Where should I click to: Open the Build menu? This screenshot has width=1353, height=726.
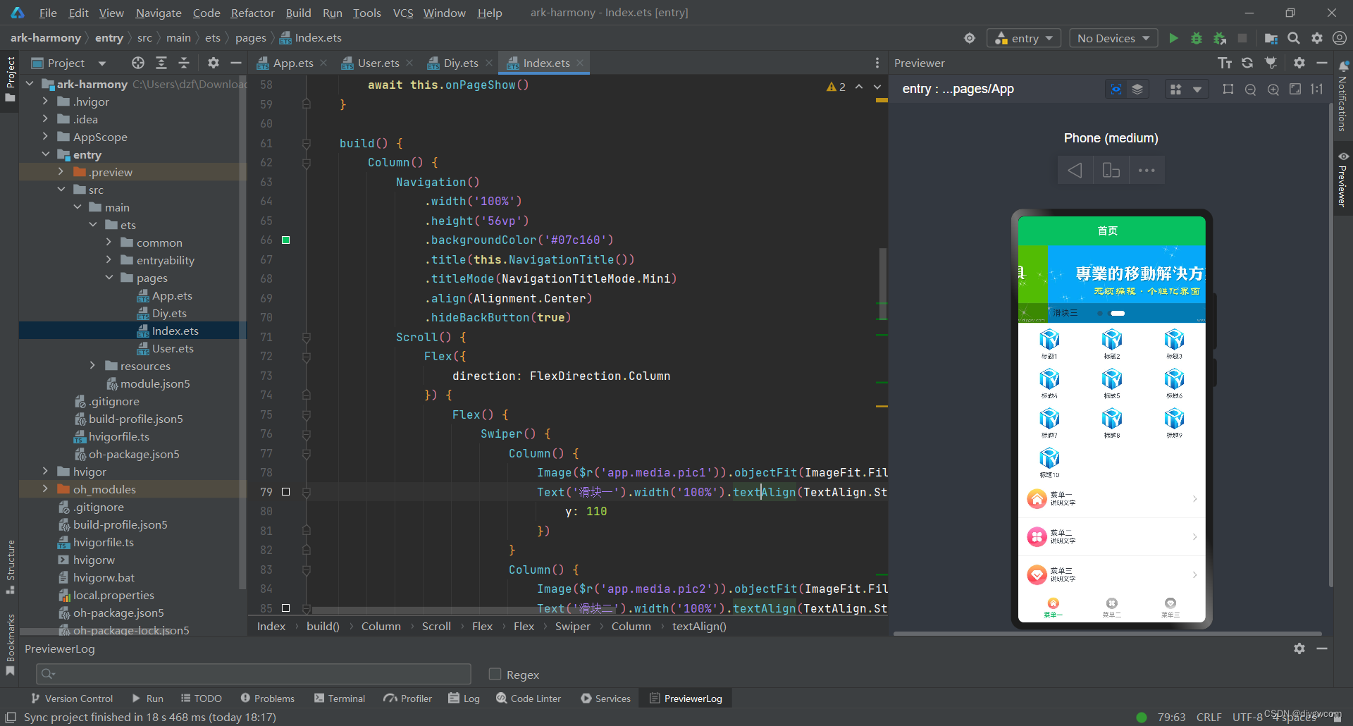click(x=298, y=13)
